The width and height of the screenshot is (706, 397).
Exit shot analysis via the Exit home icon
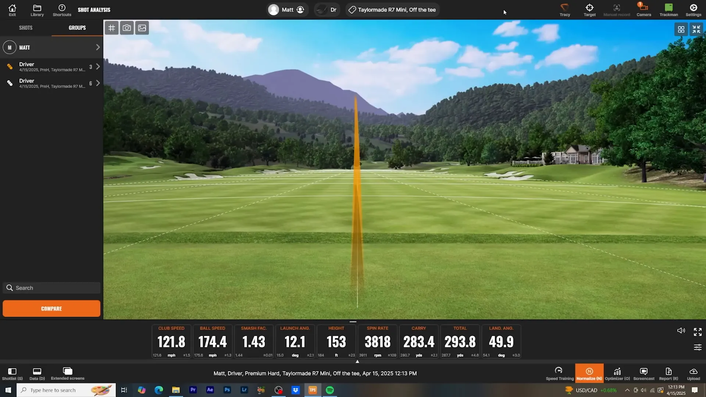coord(12,10)
